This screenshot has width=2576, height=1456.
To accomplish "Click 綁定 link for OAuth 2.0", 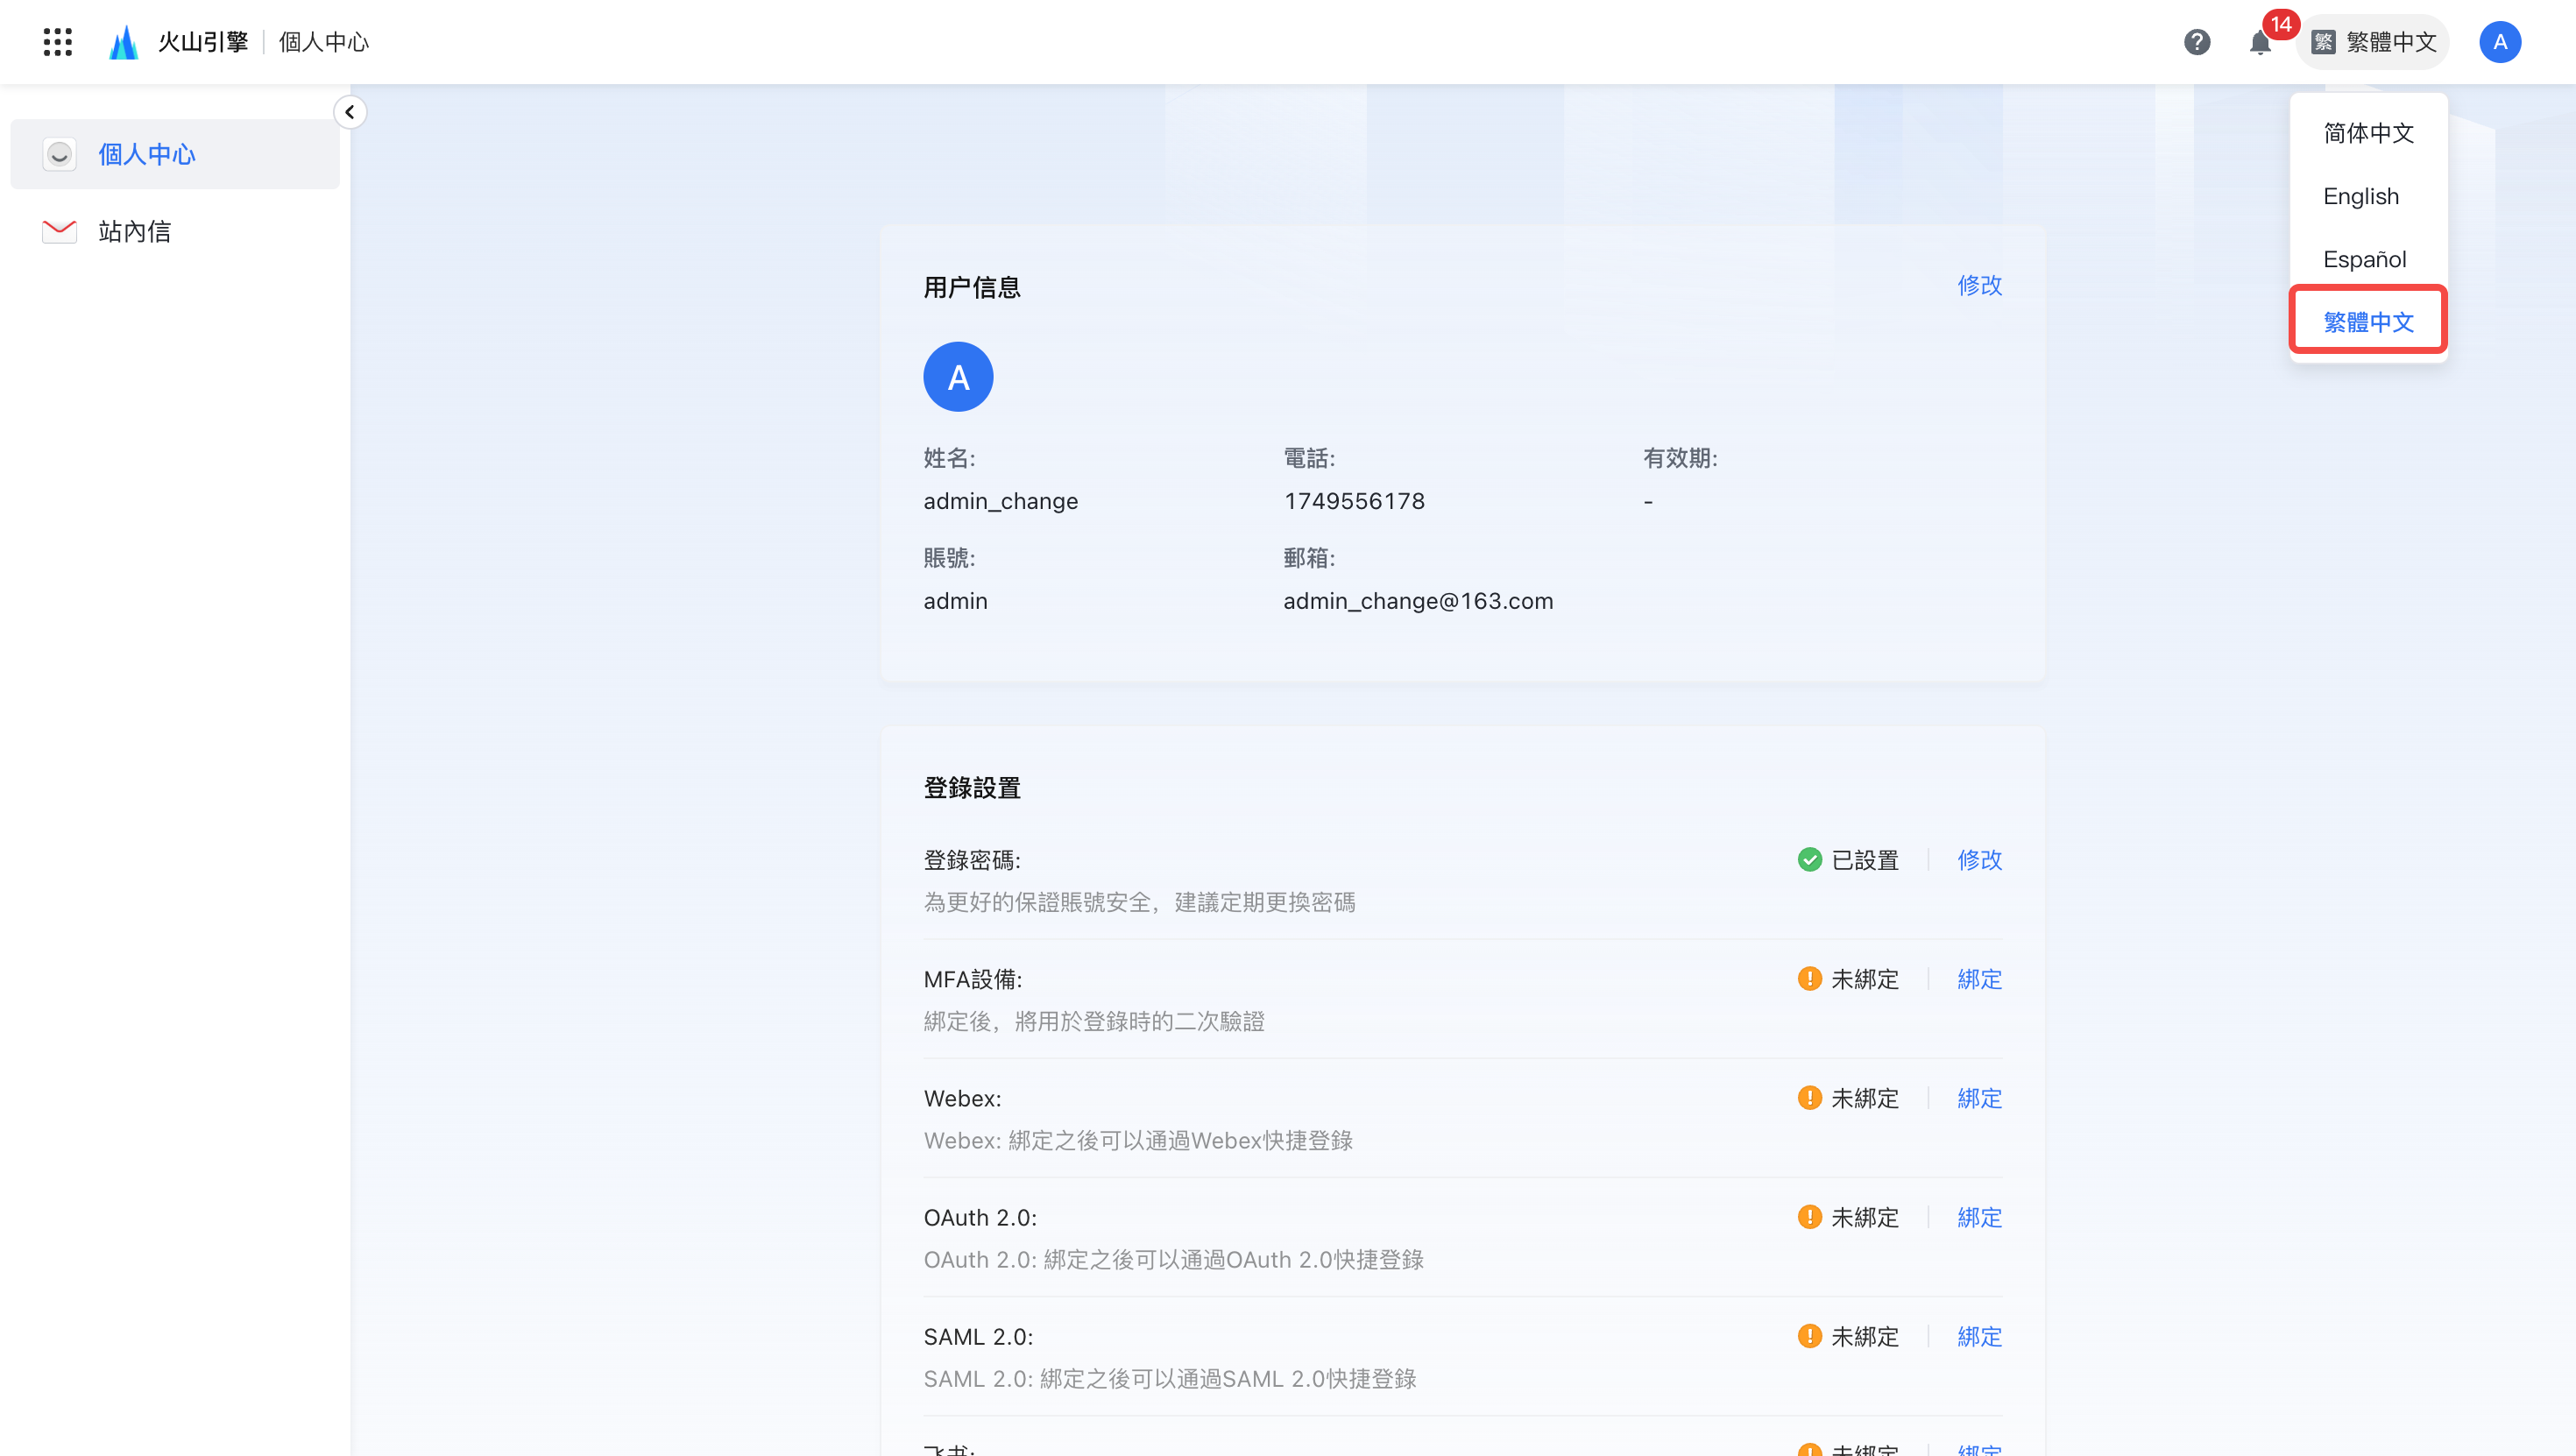I will [x=1979, y=1217].
